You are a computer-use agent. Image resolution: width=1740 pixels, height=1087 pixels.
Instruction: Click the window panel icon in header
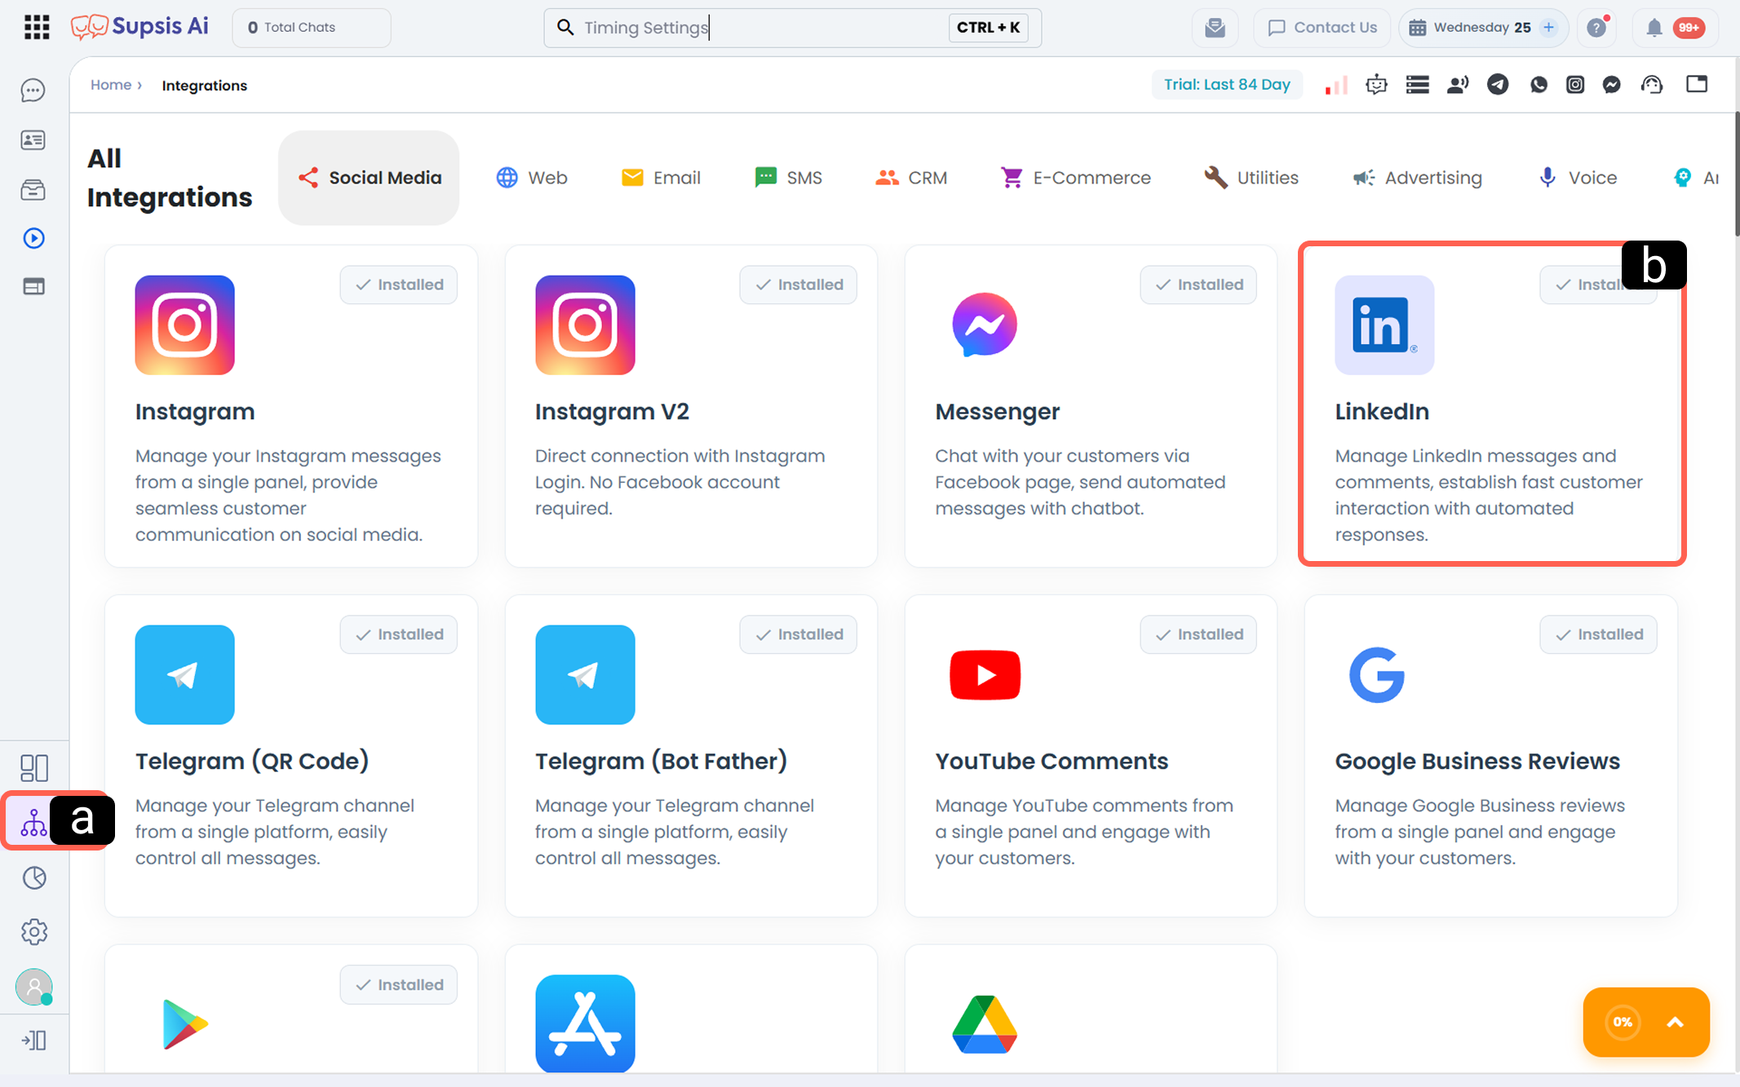(x=1697, y=84)
